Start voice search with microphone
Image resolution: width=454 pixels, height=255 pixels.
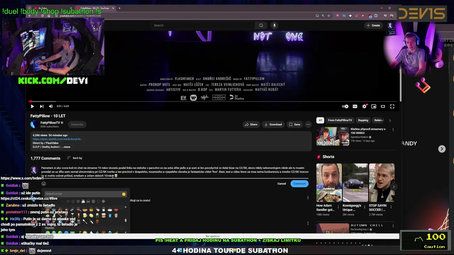point(274,25)
